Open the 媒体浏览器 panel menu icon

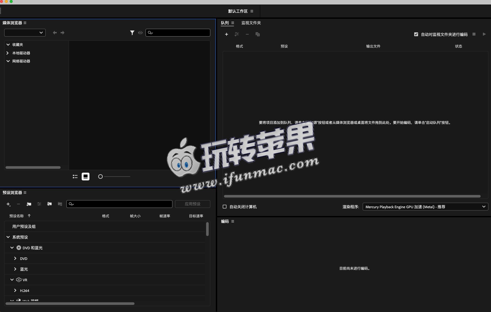click(25, 23)
